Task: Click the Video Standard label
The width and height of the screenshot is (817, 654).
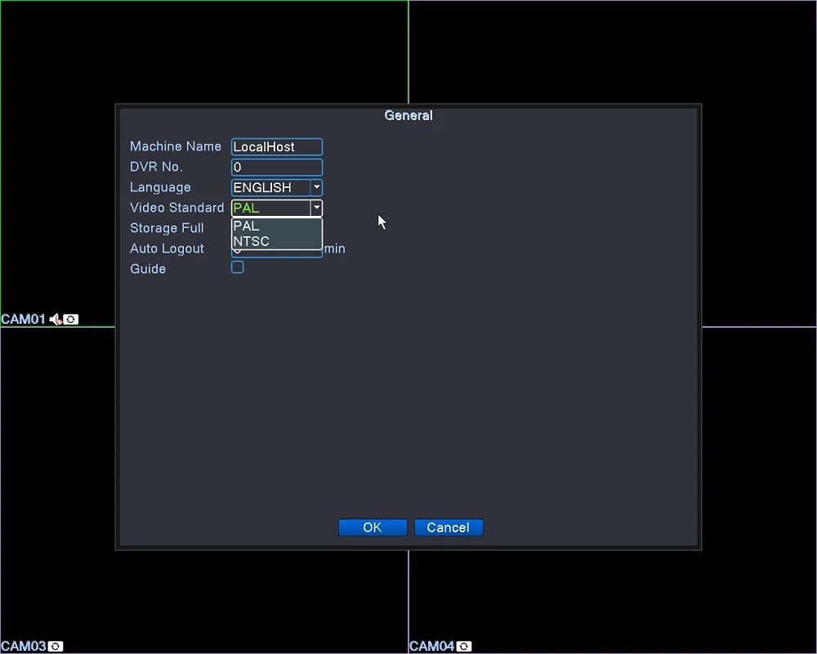Action: (177, 208)
